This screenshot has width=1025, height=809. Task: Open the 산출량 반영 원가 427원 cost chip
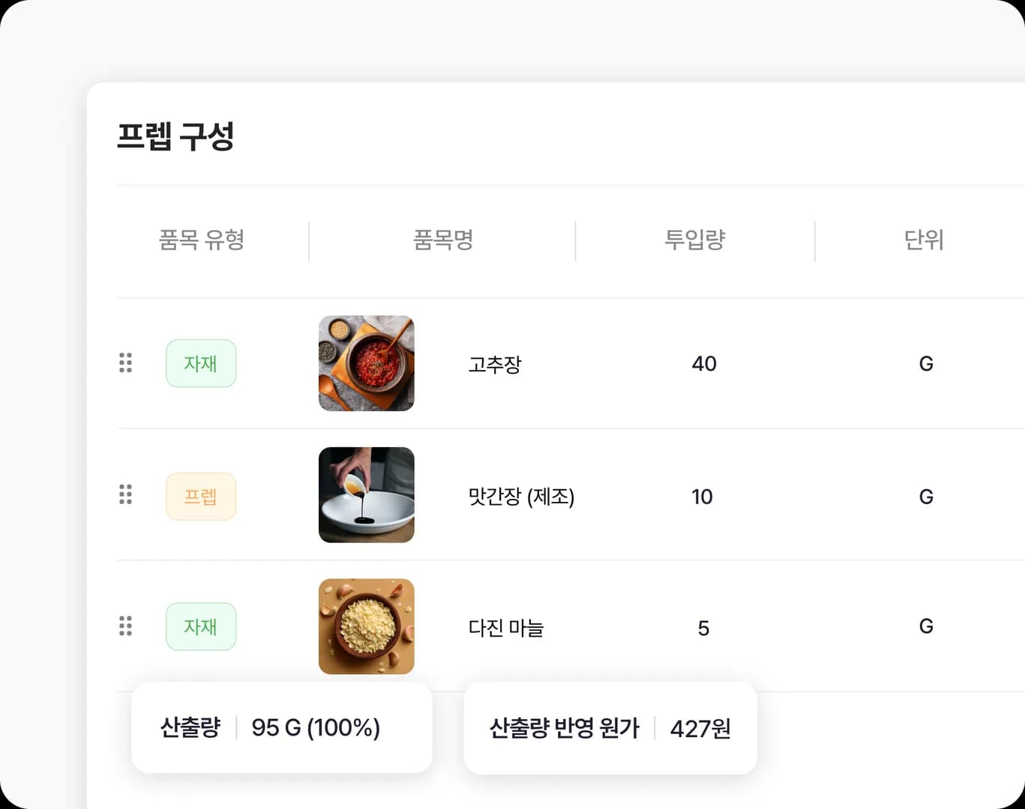[x=610, y=727]
